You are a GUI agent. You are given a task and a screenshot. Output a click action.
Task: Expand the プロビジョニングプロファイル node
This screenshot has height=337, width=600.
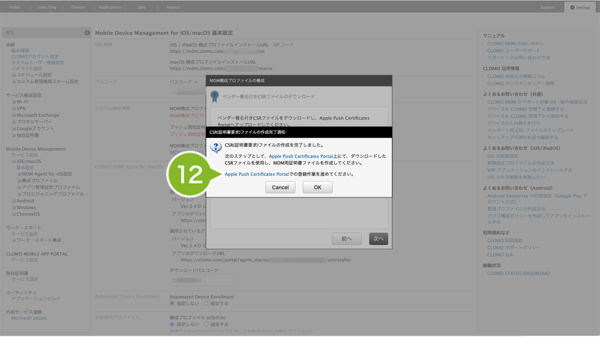coord(19,194)
